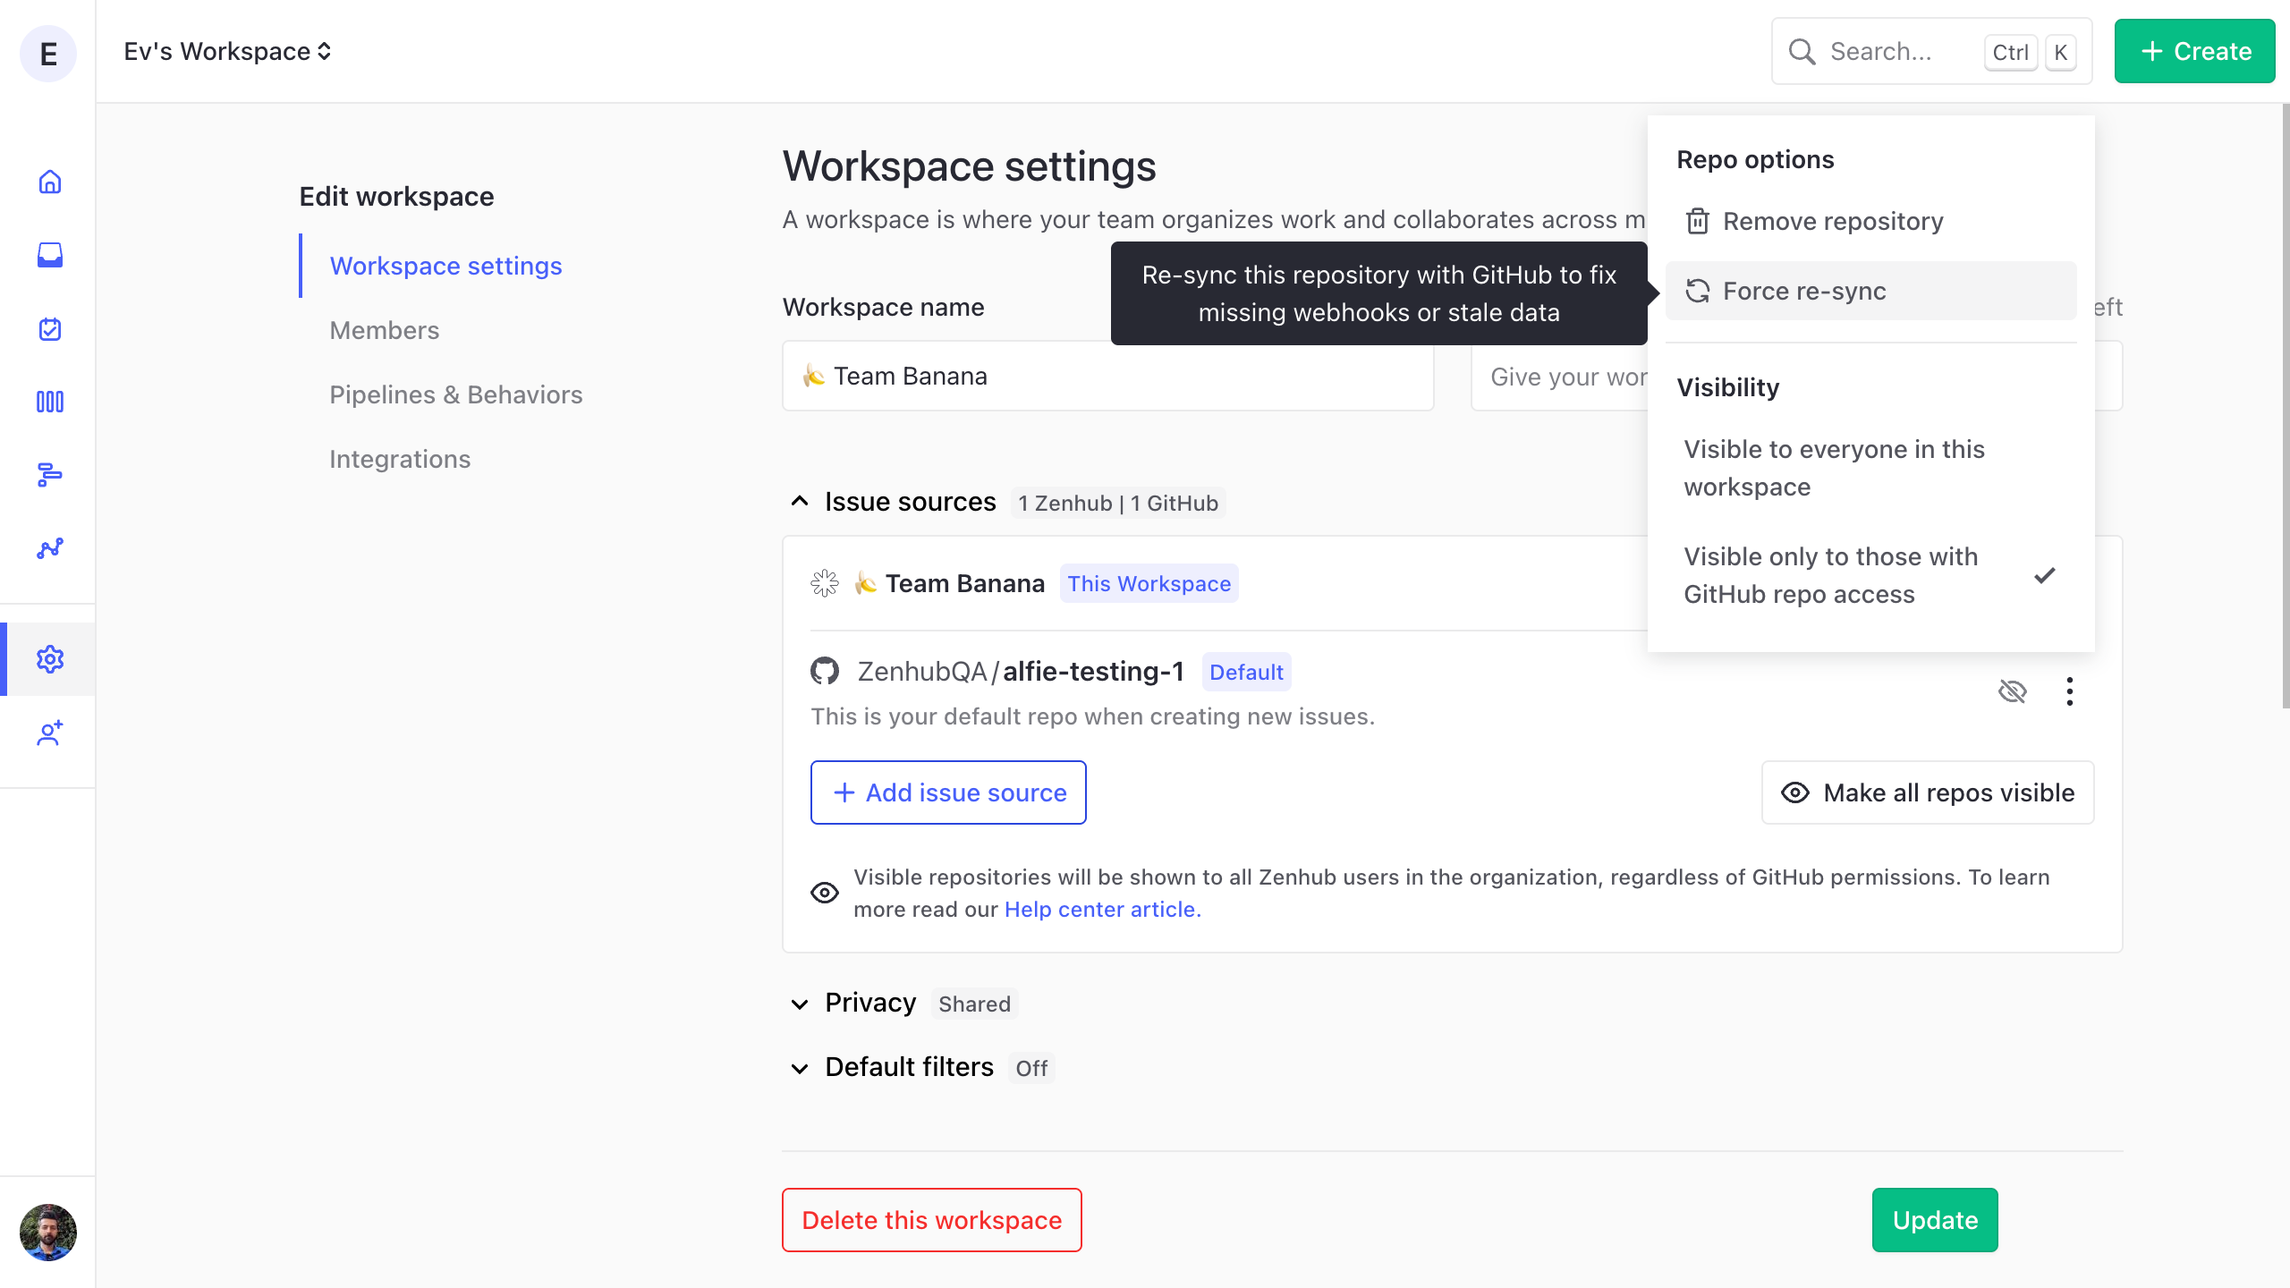2290x1288 pixels.
Task: Click the Zenhub logo beside Team Banana
Action: [825, 583]
